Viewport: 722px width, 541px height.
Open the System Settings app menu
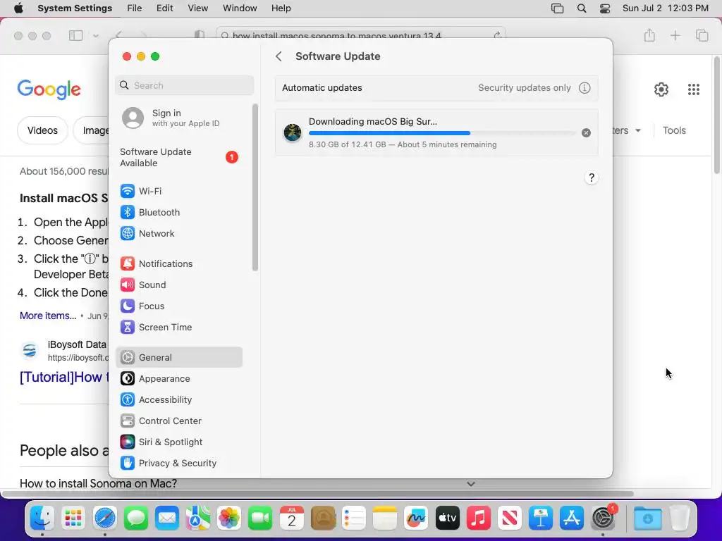click(x=75, y=8)
